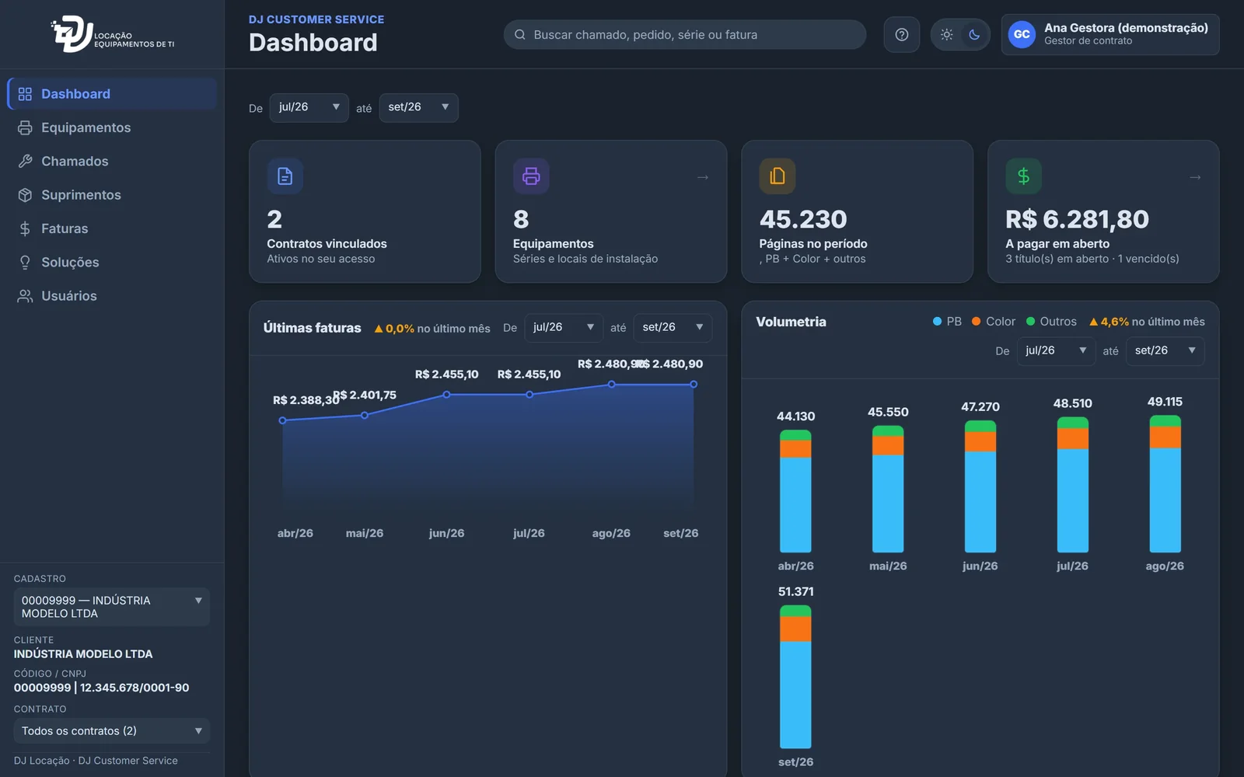
Task: Click the Páginas no período pages icon
Action: pos(777,176)
